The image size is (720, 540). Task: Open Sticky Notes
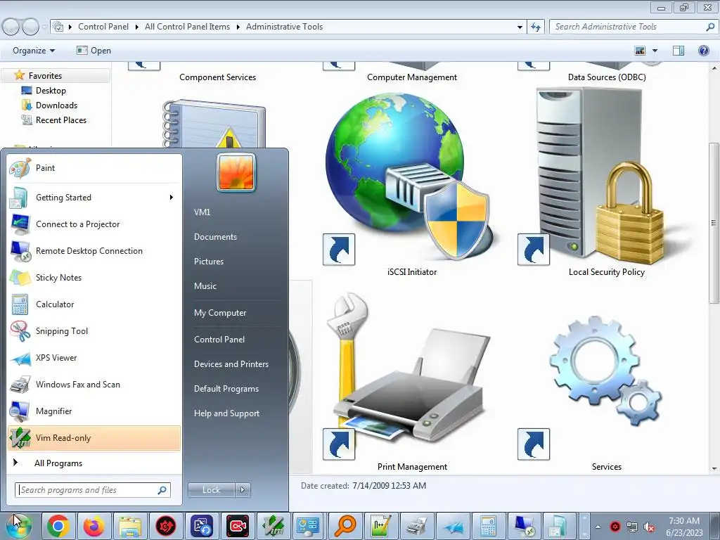(94, 277)
